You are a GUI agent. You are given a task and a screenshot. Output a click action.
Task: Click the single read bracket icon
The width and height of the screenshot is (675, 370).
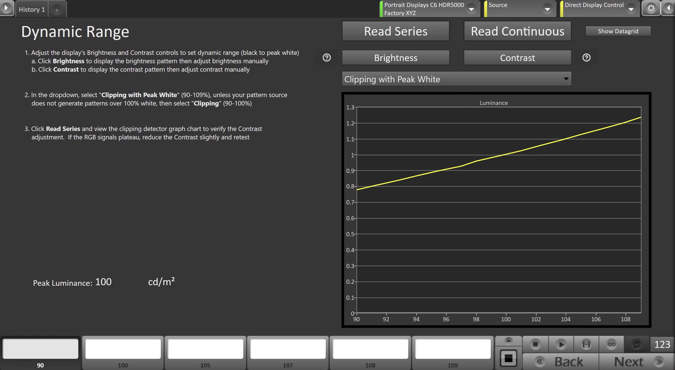(586, 344)
